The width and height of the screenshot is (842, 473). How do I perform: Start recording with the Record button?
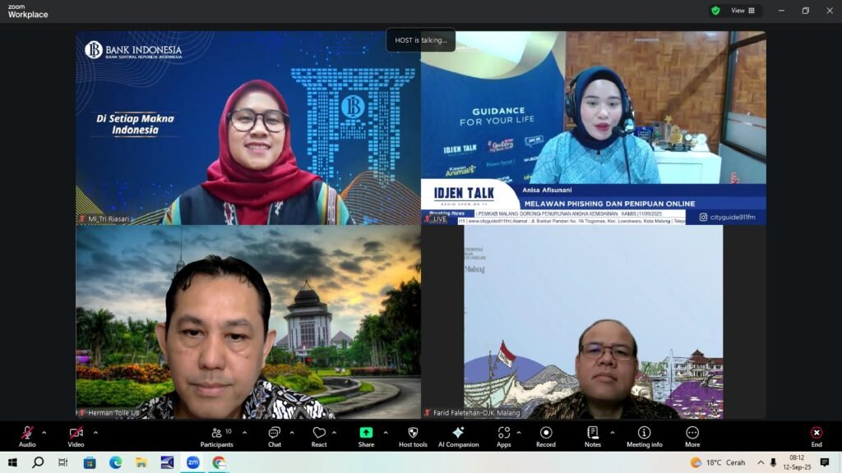(x=546, y=437)
